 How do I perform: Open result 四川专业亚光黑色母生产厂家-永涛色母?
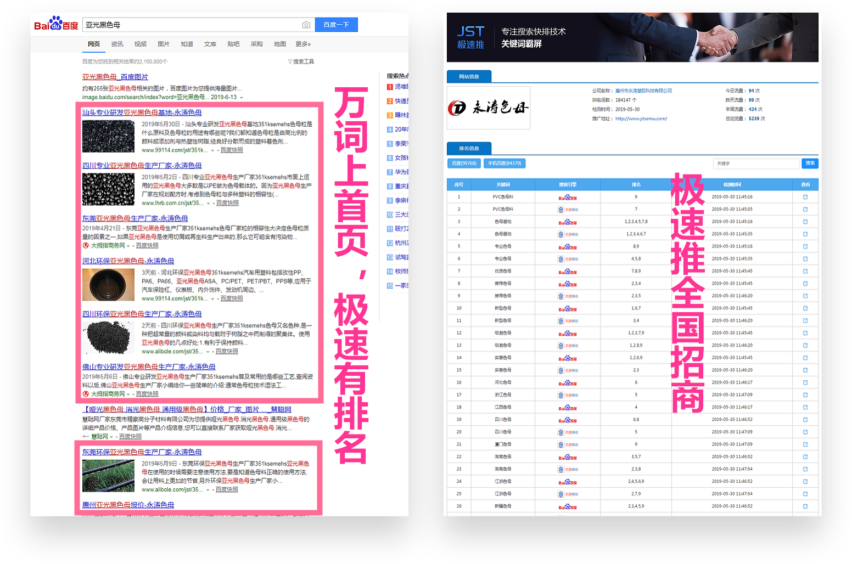(142, 165)
